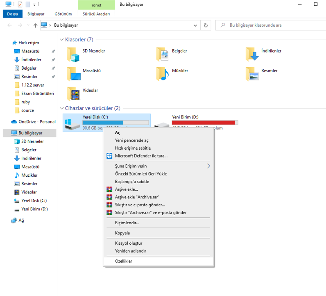Open the recent locations dropdown arrow

point(28,25)
